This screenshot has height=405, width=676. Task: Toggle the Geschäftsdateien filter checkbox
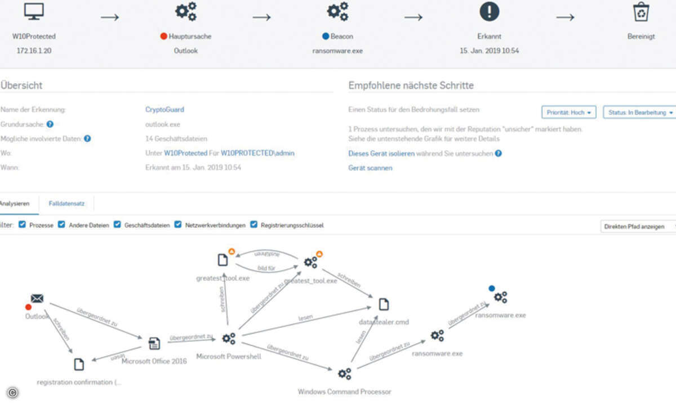click(117, 224)
